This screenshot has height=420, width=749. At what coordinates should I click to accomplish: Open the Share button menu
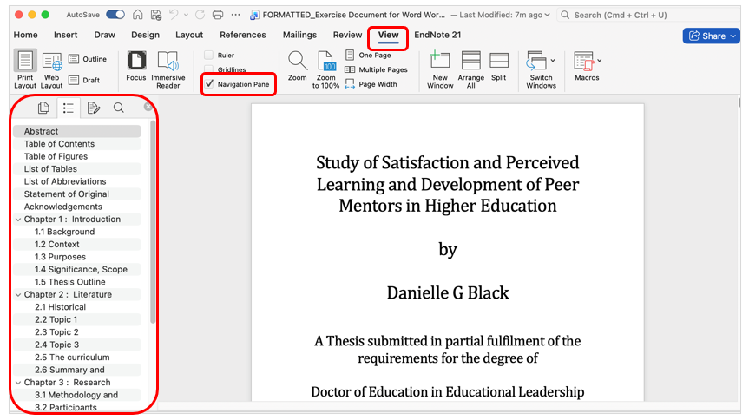click(x=712, y=36)
